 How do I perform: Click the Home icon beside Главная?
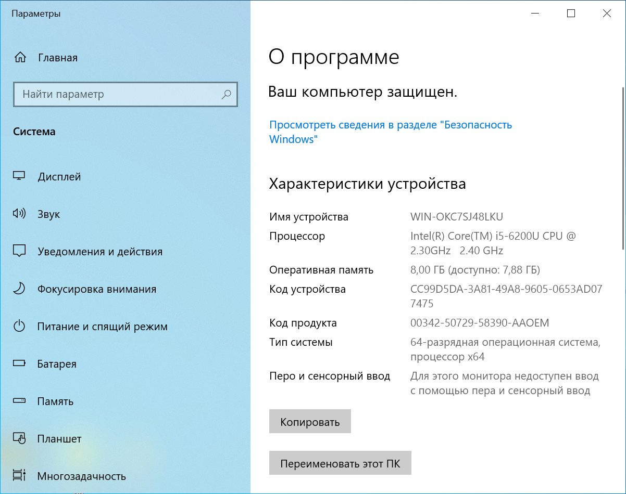click(20, 58)
